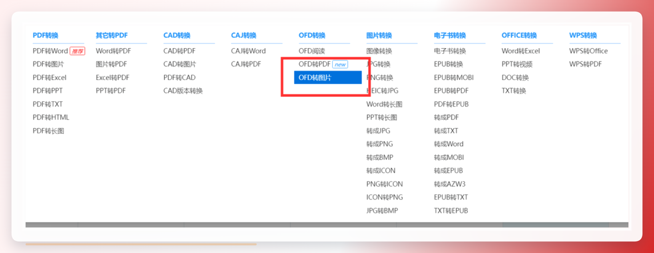The image size is (654, 253).
Task: Click the WPS转Office link
Action: (588, 51)
